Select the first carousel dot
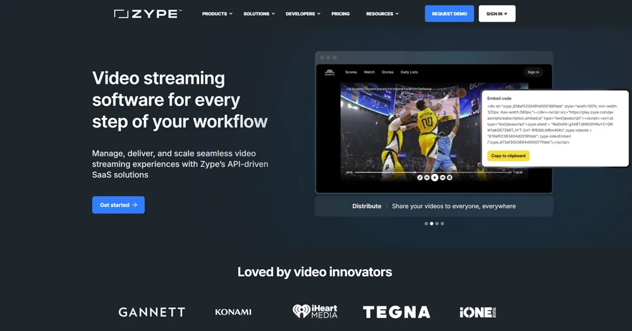 [x=426, y=224]
